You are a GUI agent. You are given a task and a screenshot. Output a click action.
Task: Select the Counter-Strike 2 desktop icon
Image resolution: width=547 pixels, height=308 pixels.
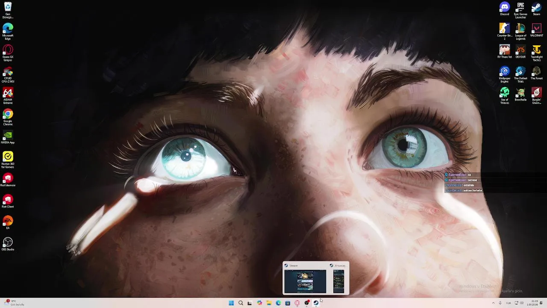(505, 32)
